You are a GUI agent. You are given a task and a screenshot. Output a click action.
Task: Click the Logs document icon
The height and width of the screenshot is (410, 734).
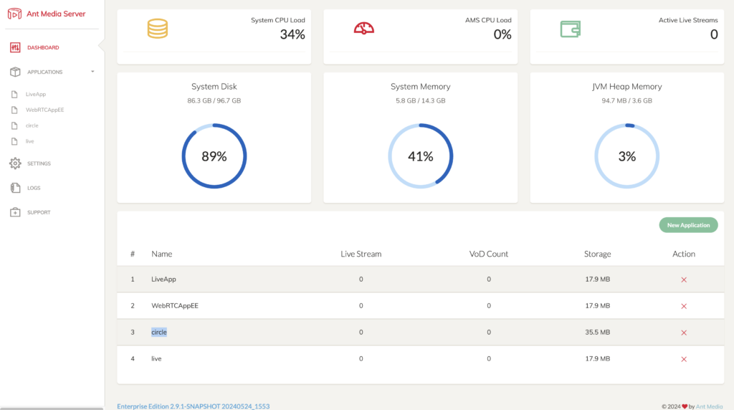[x=15, y=188]
